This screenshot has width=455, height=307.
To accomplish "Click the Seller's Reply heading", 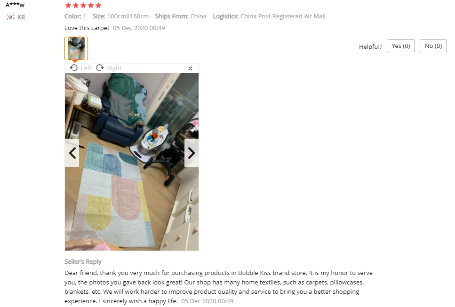I will click(83, 261).
